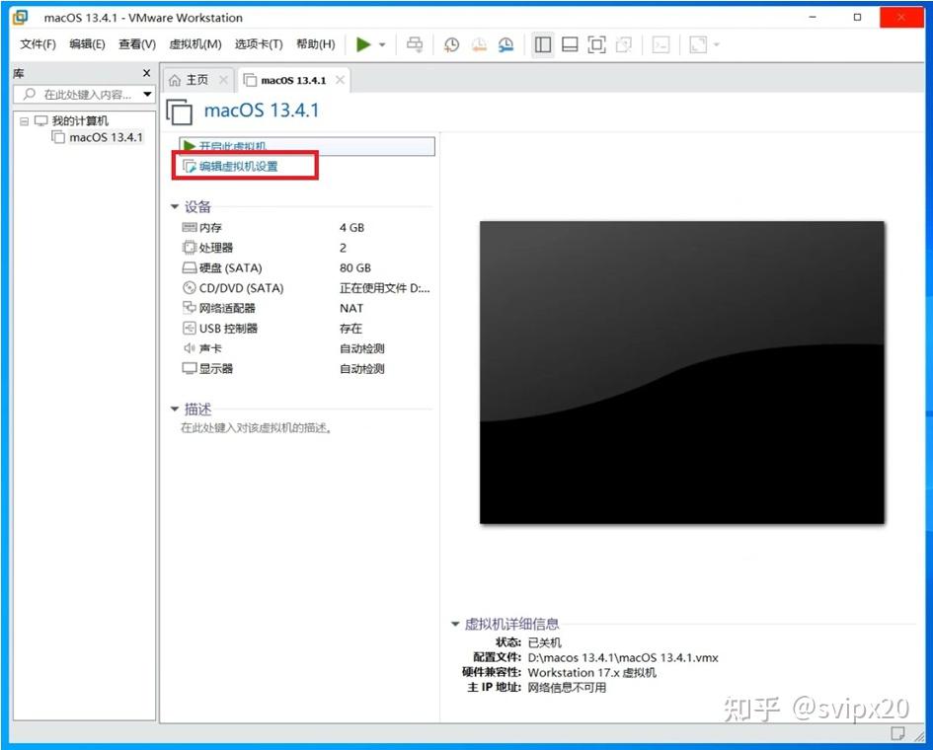Screen dimensions: 933x750
Task: Open the 选项卡(T) menu
Action: pyautogui.click(x=259, y=44)
